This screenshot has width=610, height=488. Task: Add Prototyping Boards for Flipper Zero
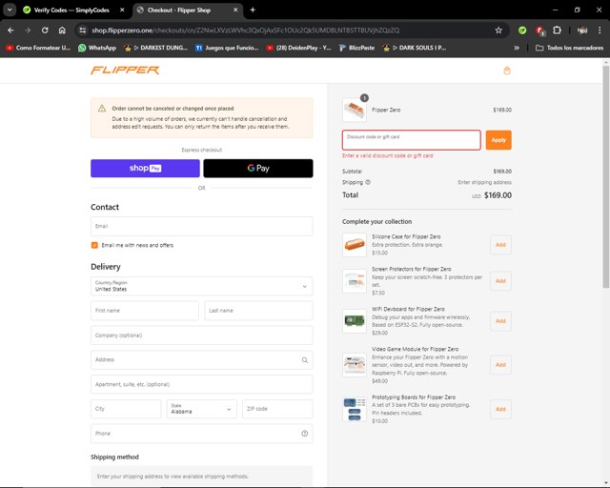(x=500, y=409)
